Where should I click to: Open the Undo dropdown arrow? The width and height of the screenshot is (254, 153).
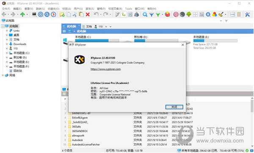(x=101, y=15)
